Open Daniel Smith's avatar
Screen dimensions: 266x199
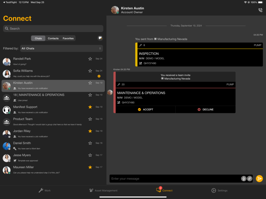point(6,146)
